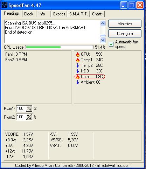Click the 'End of detection' log line

tap(19, 32)
